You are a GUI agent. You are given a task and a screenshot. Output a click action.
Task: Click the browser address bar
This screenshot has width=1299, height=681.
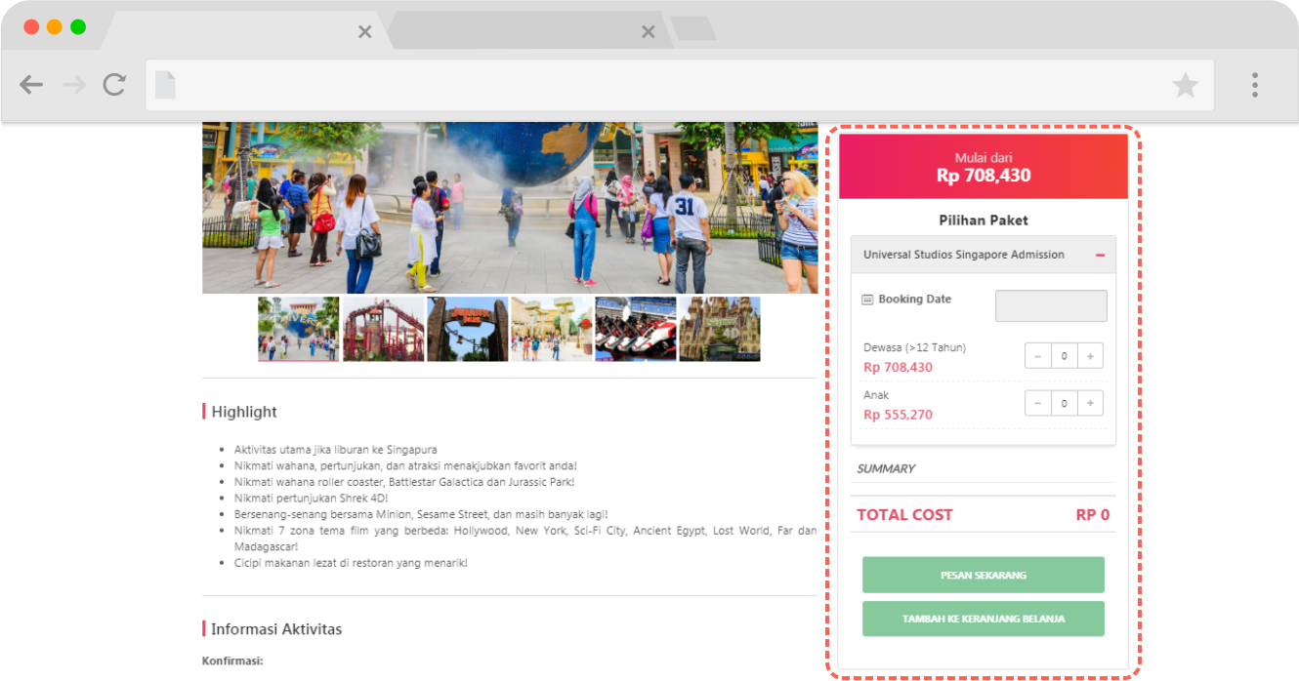coord(680,85)
